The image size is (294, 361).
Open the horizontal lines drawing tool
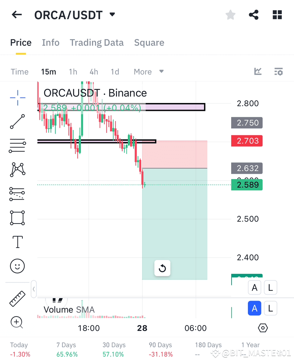(x=17, y=146)
